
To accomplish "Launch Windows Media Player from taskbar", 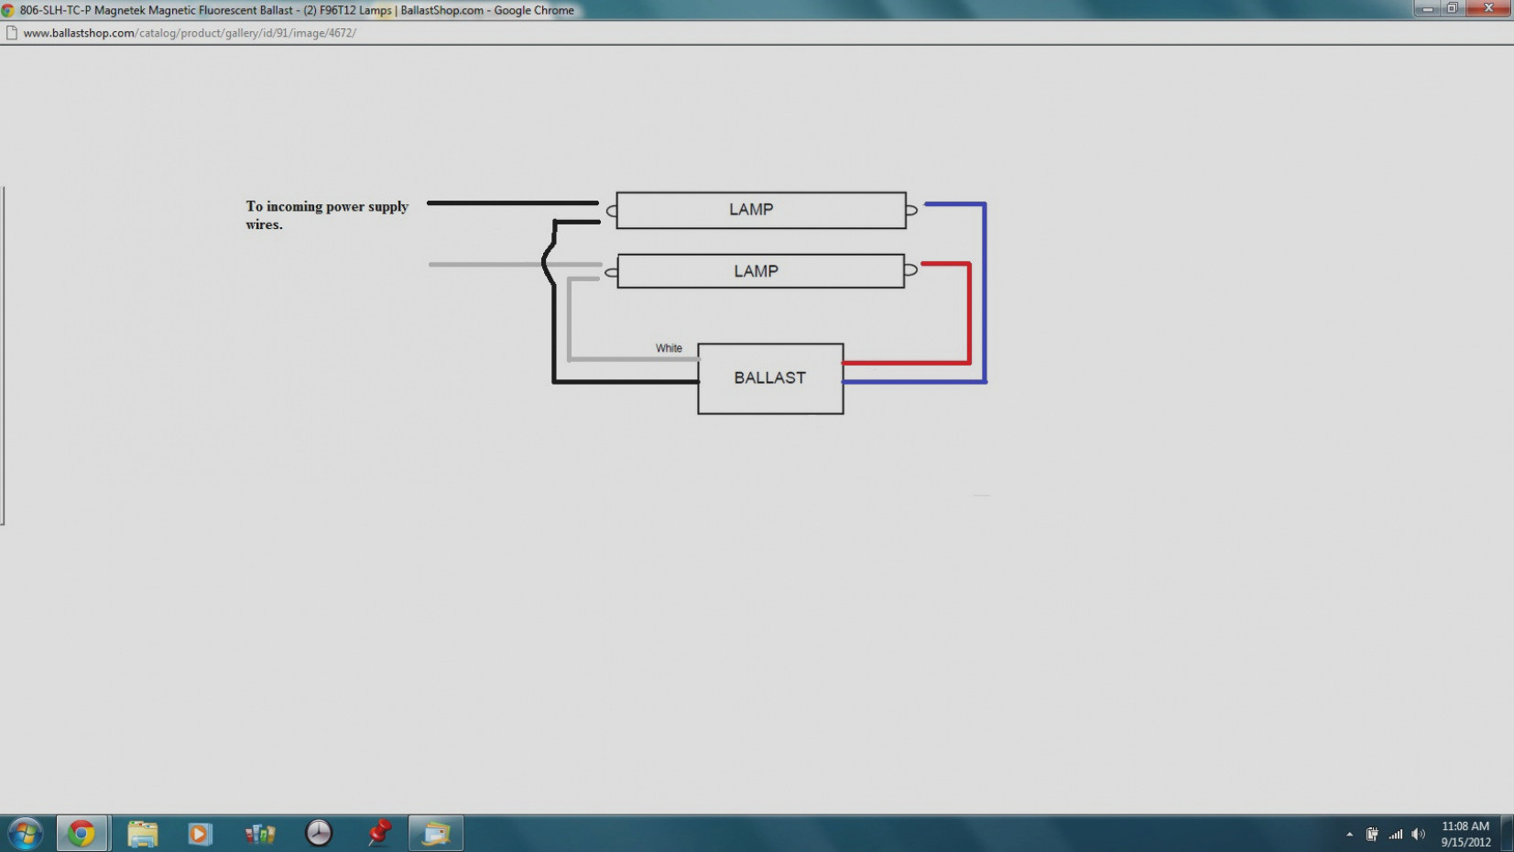I will click(200, 834).
